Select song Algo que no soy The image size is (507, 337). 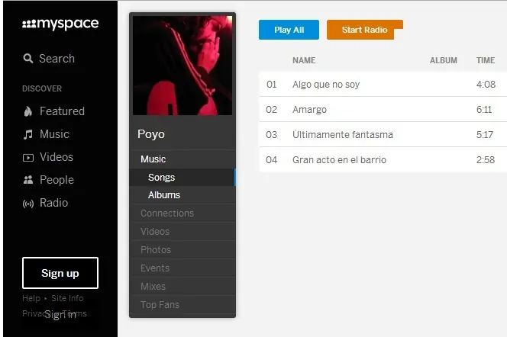tap(326, 84)
